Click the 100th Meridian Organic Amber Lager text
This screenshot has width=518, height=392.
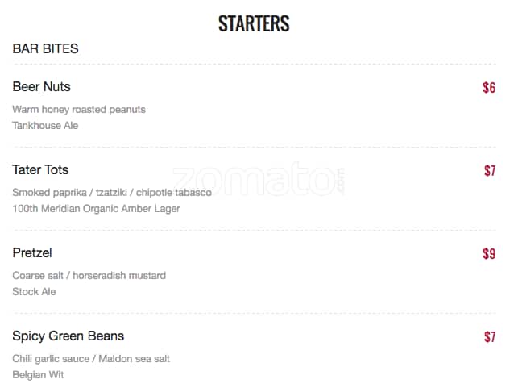[x=96, y=209]
